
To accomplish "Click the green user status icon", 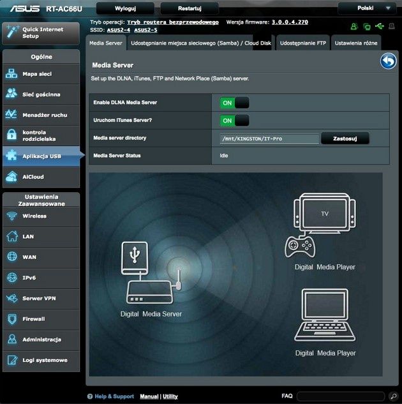I will pyautogui.click(x=354, y=26).
